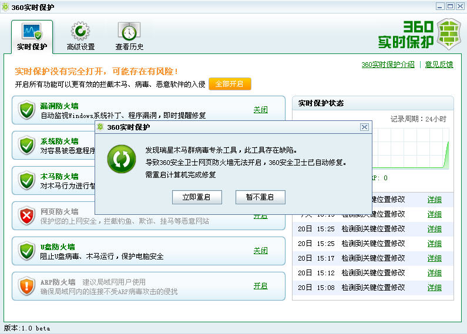
Task: Click 暂不重启 in the dialog
Action: 260,197
